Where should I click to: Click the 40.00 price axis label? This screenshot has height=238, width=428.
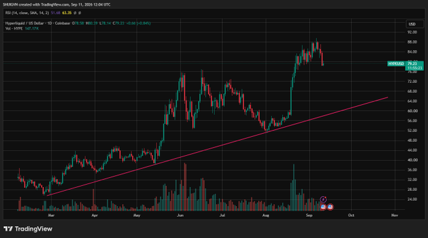point(412,160)
